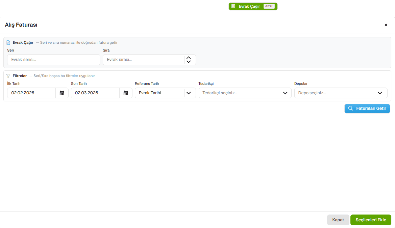Select the Evrak Tarihi value box
Viewport: 395px width, 228px height.
(x=159, y=93)
